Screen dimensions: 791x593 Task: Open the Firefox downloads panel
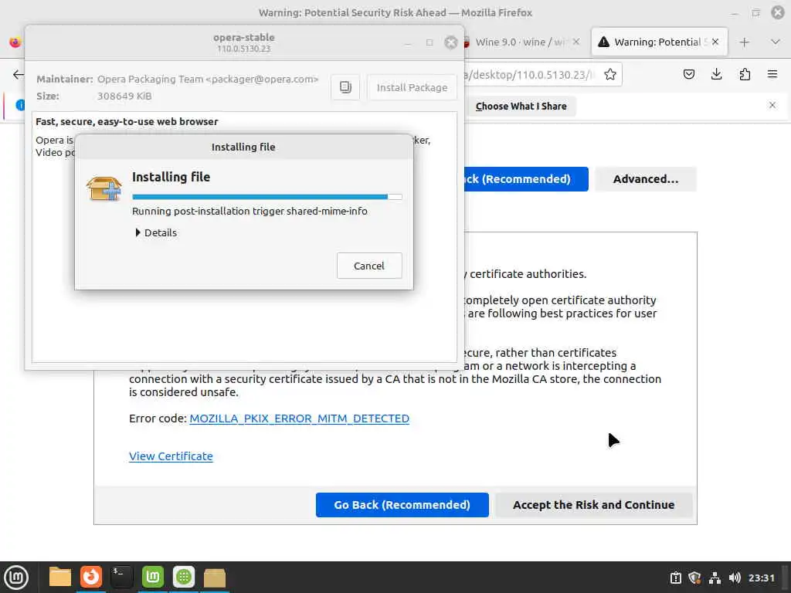coord(716,75)
